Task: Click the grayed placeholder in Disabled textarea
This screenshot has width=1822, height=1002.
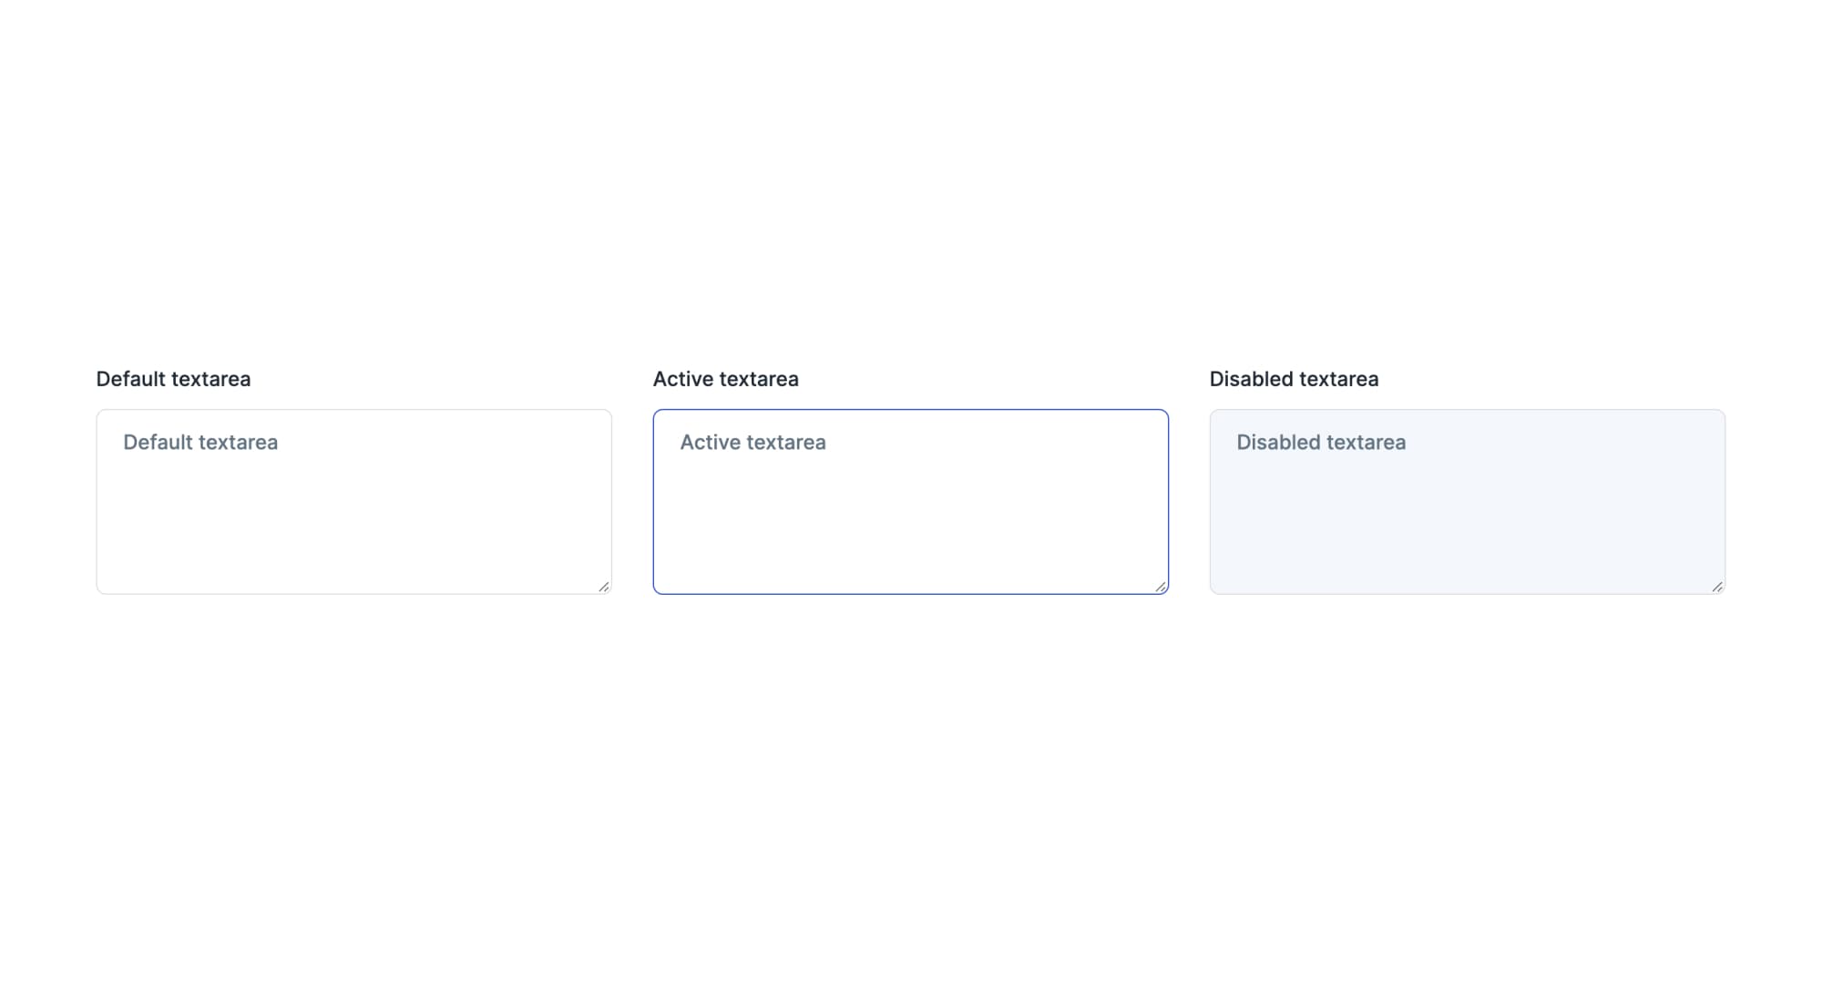Action: (1320, 443)
